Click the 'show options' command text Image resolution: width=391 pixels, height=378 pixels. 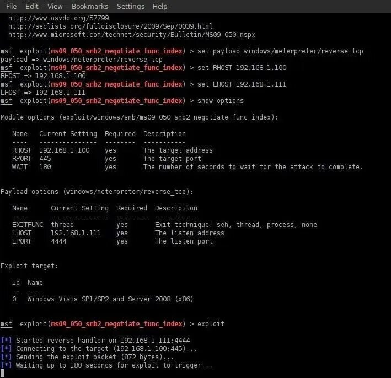click(x=221, y=101)
